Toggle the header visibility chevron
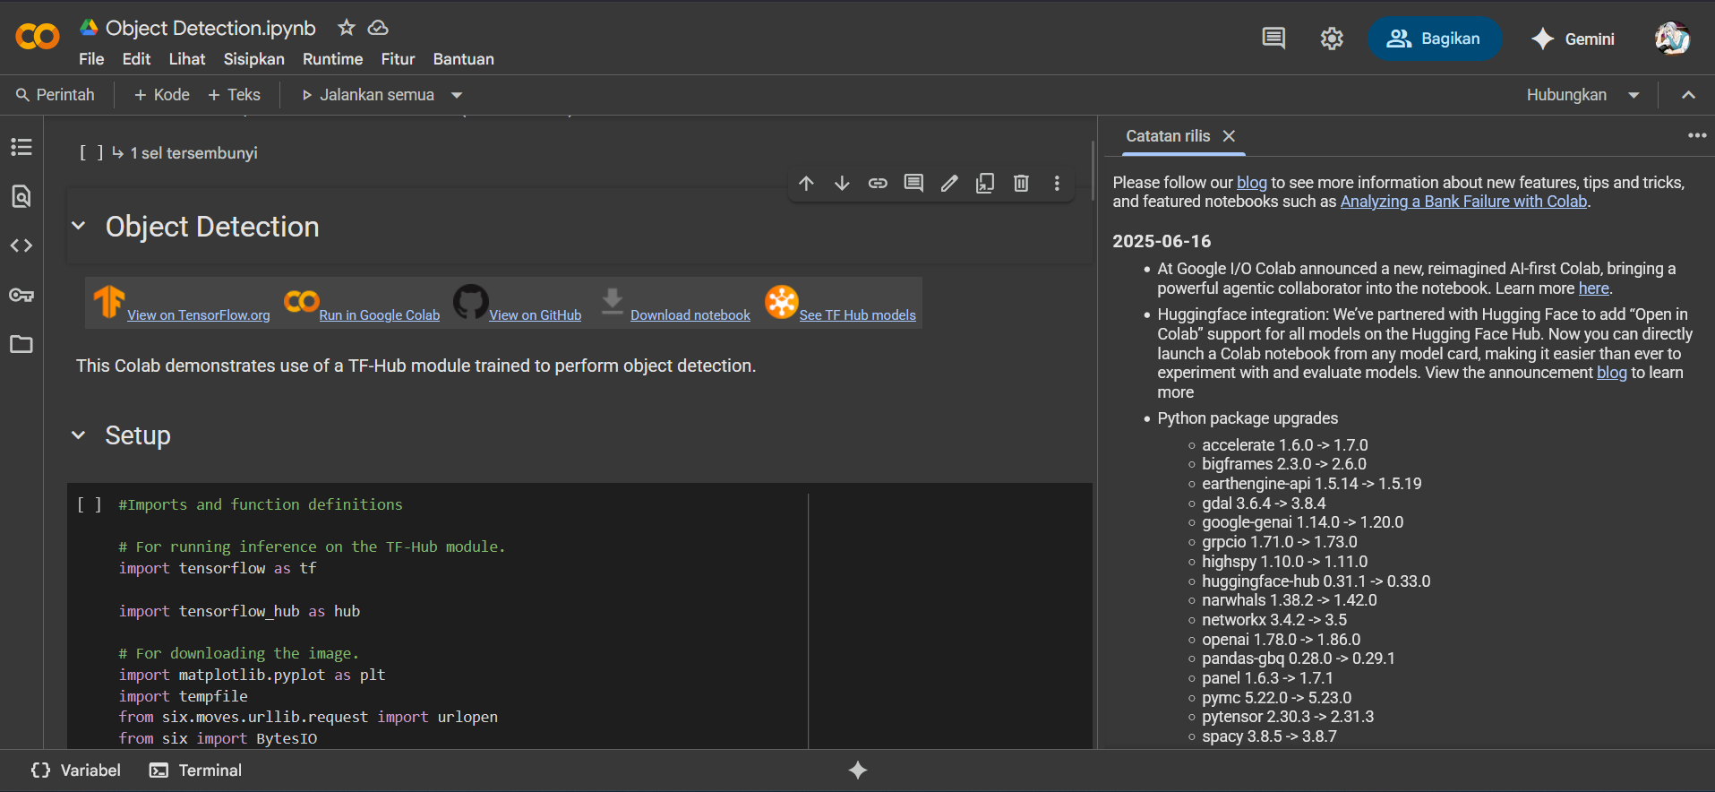Viewport: 1715px width, 792px height. tap(1688, 95)
